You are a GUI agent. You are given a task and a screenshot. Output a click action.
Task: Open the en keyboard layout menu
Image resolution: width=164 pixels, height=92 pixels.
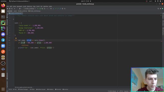point(151,1)
